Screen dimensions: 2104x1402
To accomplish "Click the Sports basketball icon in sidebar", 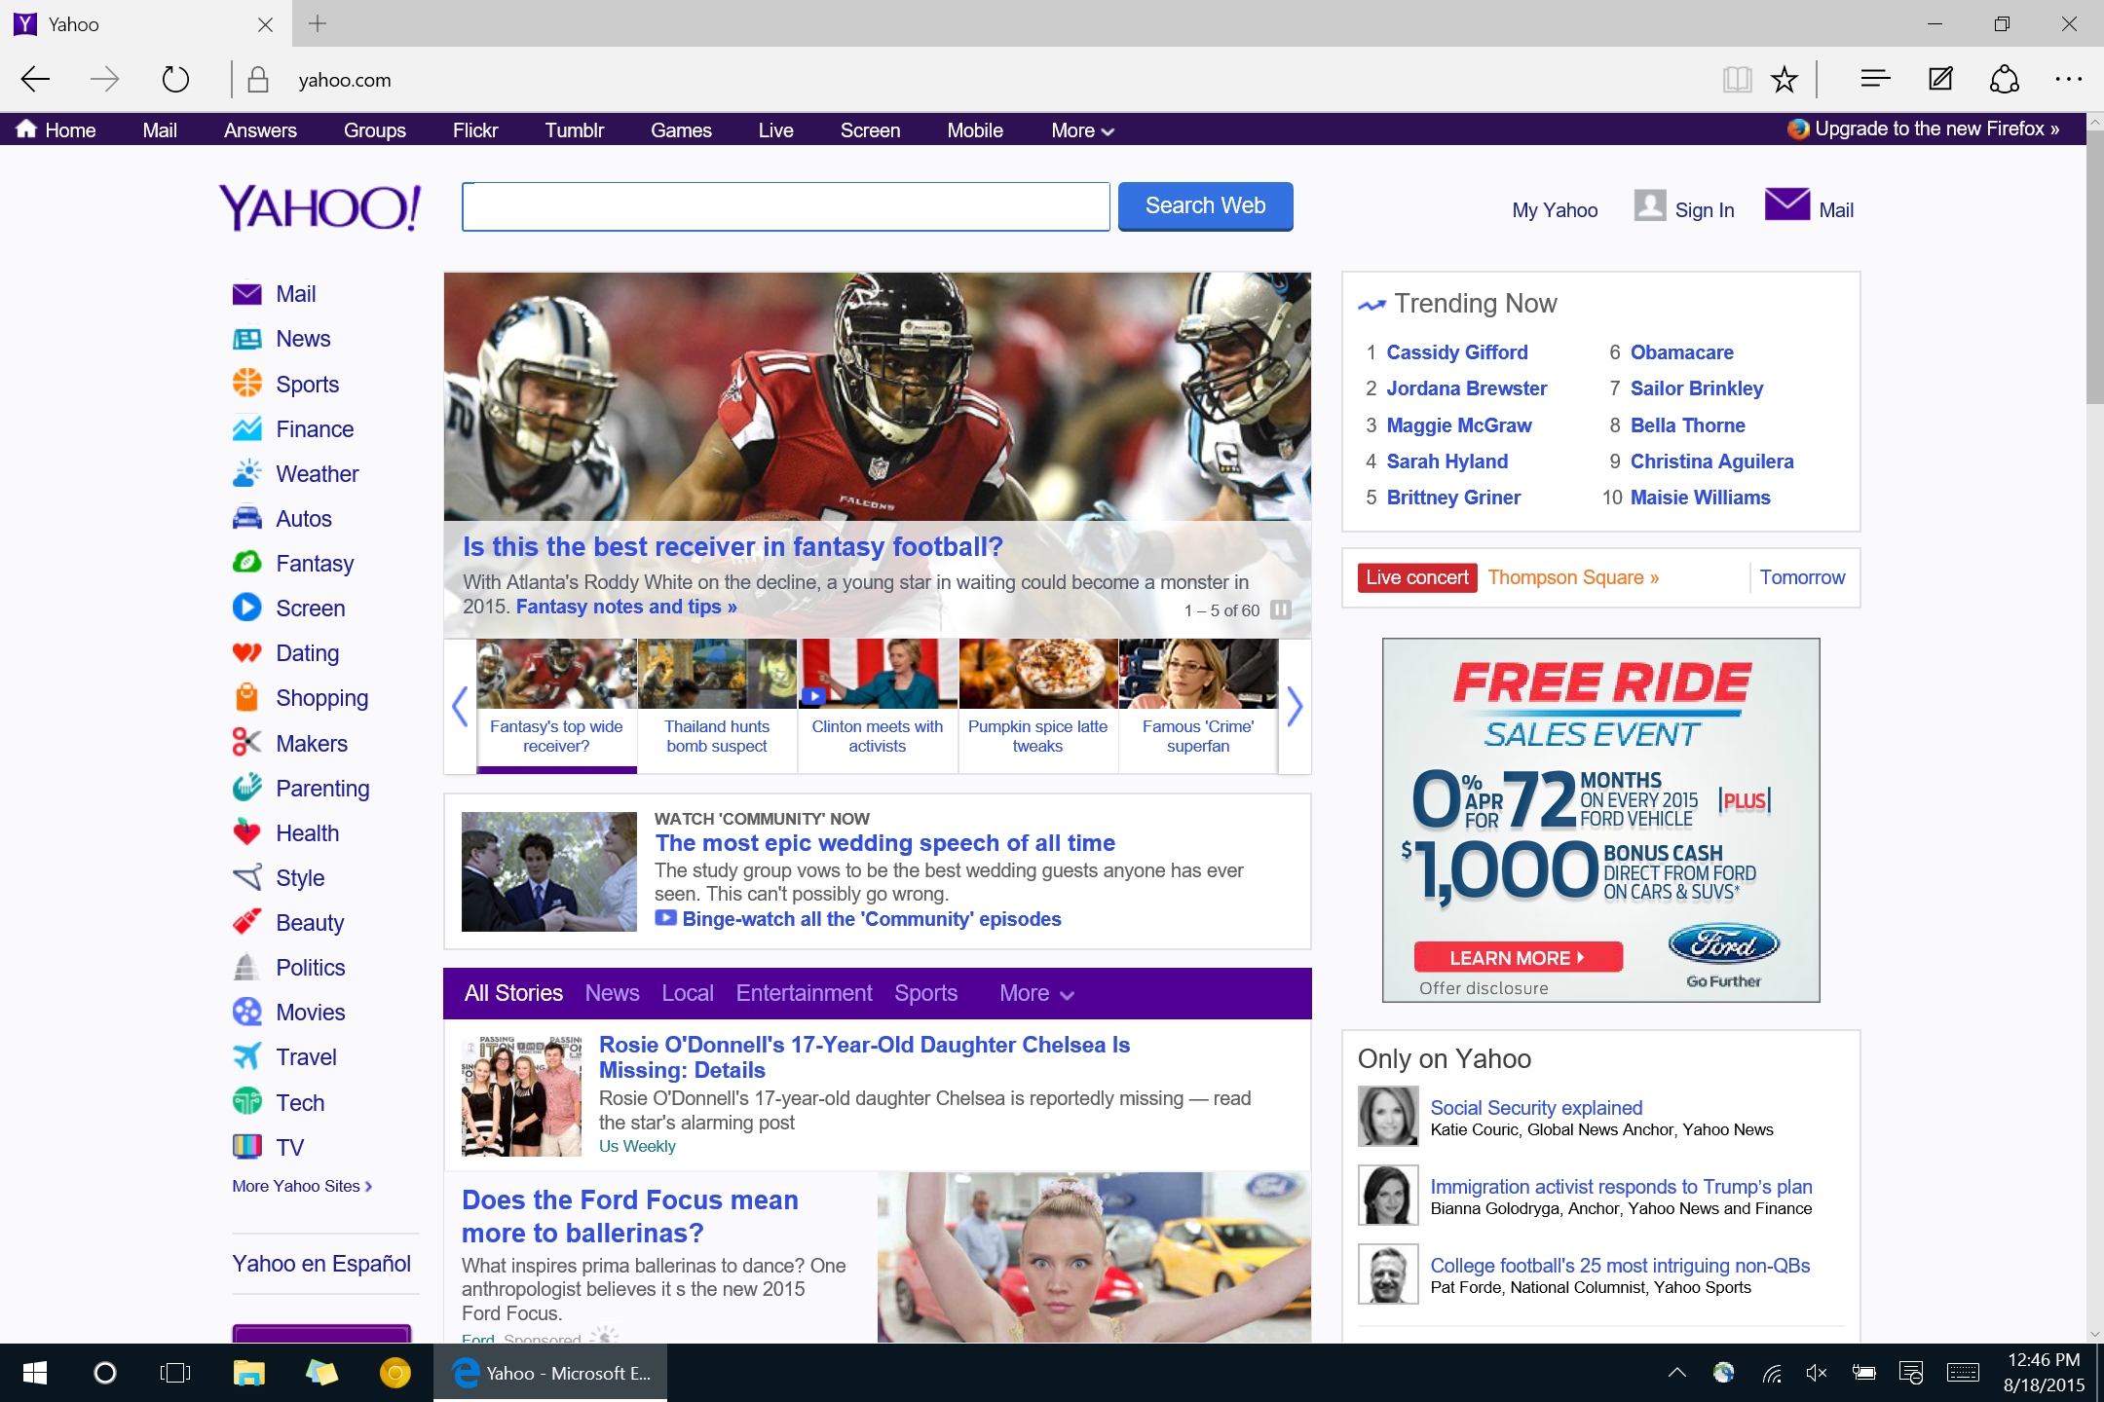I will [247, 383].
